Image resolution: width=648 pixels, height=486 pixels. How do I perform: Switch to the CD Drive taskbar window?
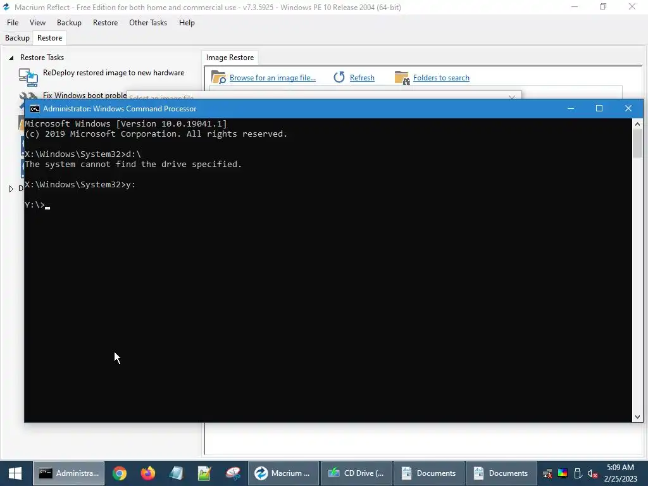[356, 473]
